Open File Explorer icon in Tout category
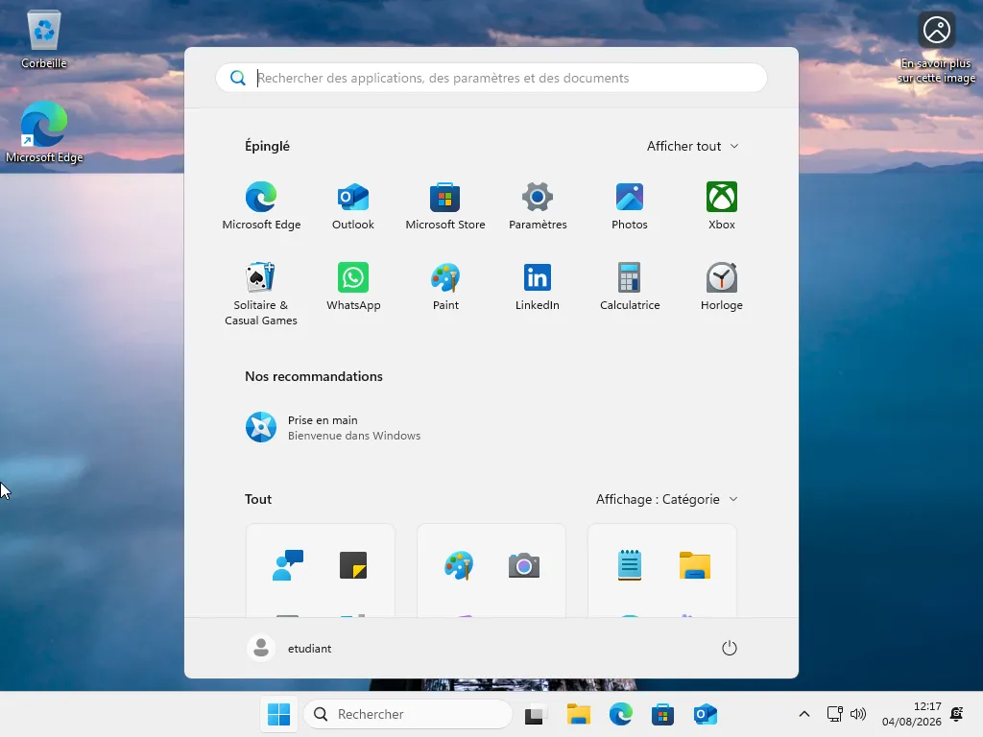 coord(695,565)
